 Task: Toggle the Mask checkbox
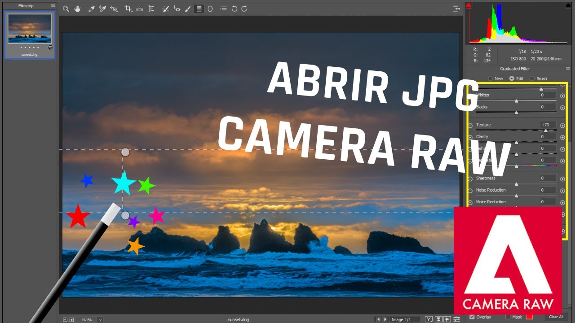point(508,317)
